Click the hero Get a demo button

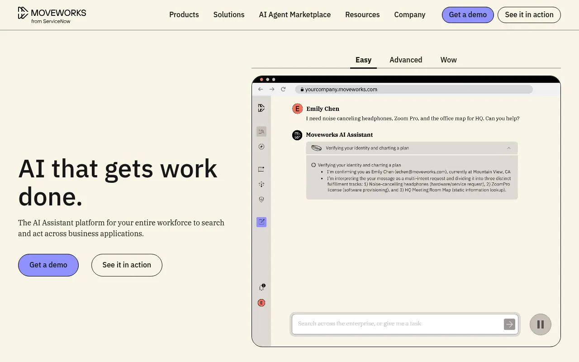[x=48, y=265]
